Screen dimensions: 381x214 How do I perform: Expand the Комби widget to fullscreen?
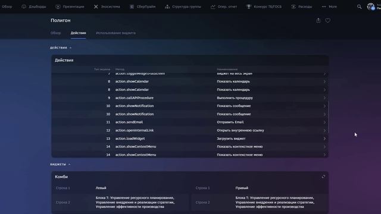[x=323, y=177]
